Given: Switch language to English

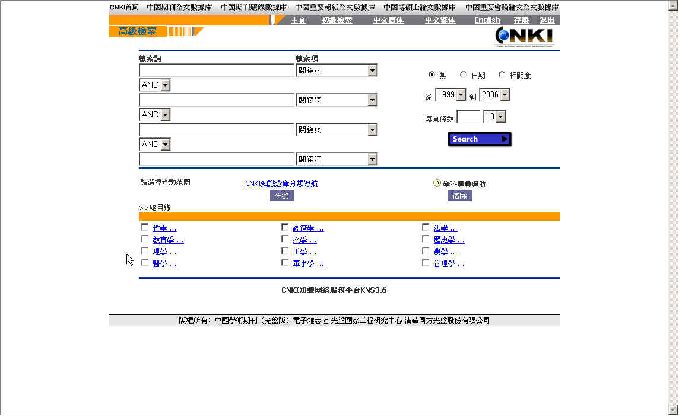Looking at the screenshot, I should pos(487,20).
